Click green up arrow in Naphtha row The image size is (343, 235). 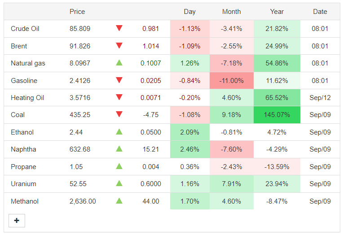[x=119, y=149]
